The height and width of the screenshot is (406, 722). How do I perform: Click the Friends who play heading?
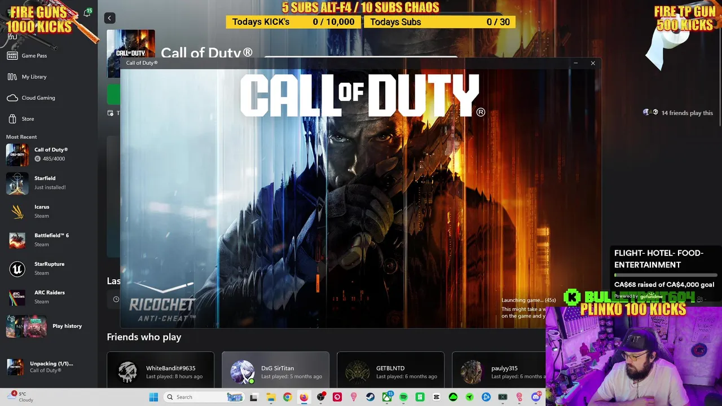click(144, 337)
